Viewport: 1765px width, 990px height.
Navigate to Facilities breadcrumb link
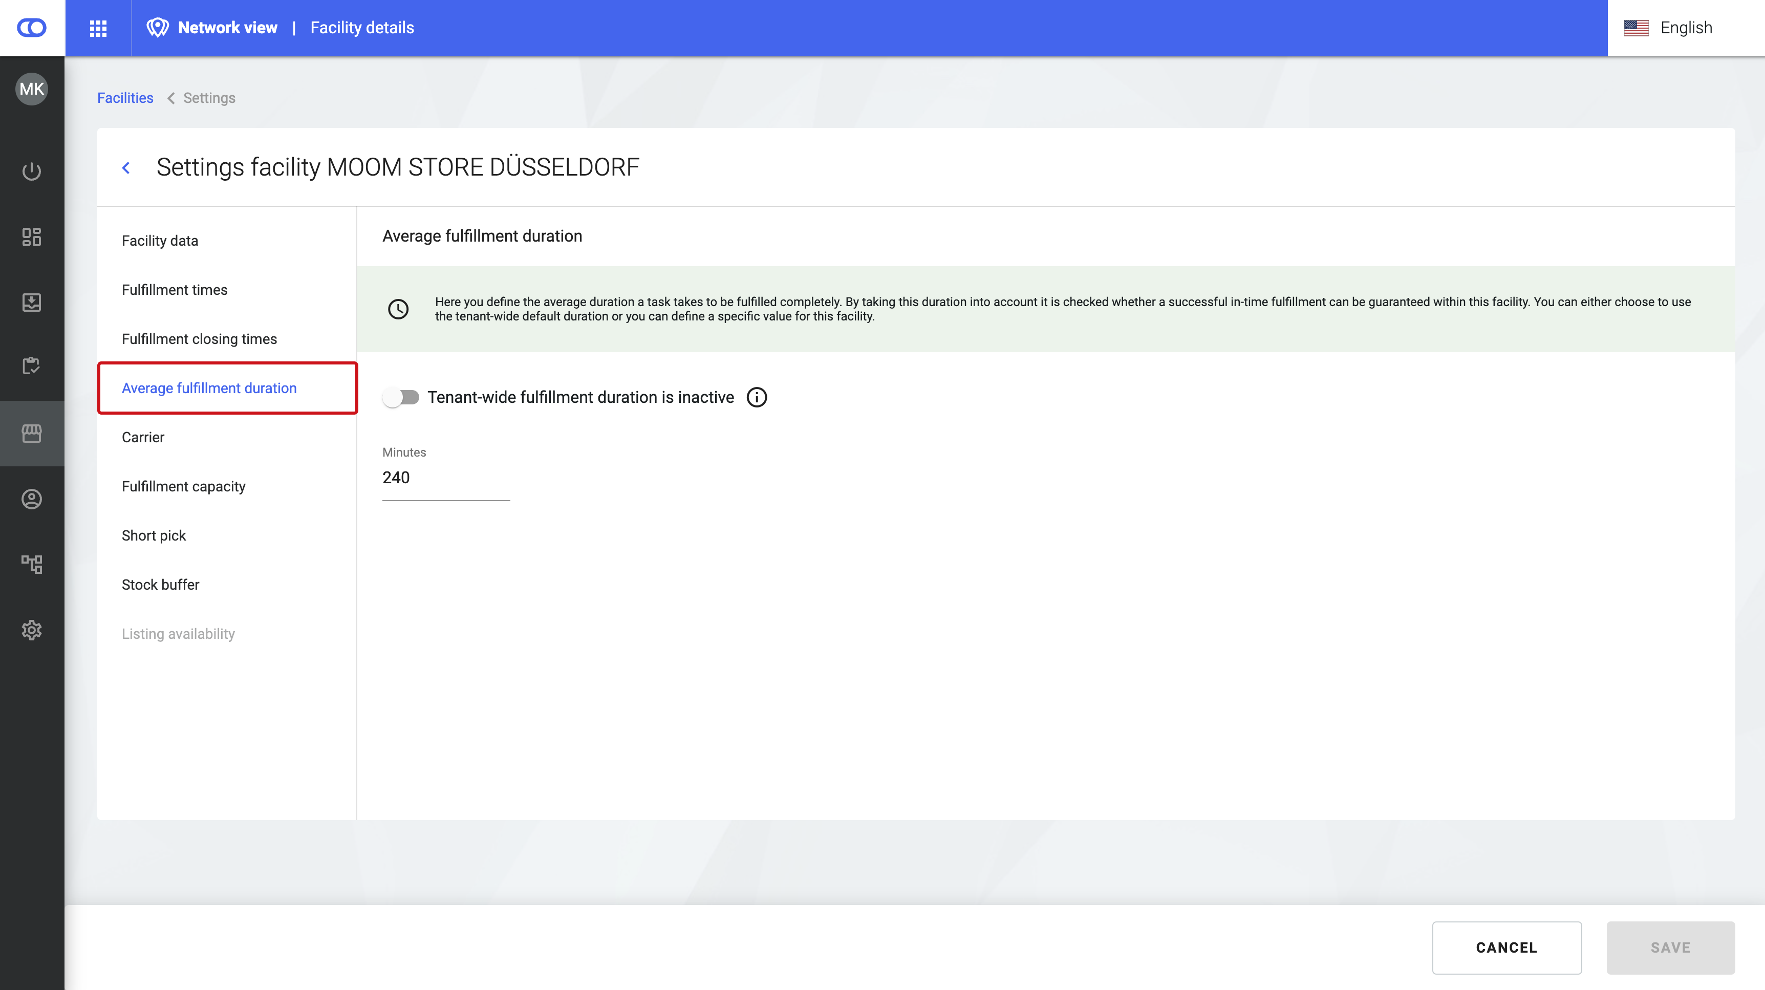click(x=125, y=98)
